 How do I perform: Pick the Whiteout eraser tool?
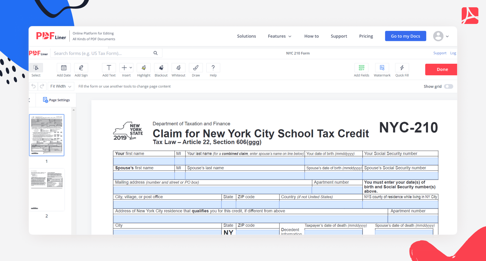(178, 68)
